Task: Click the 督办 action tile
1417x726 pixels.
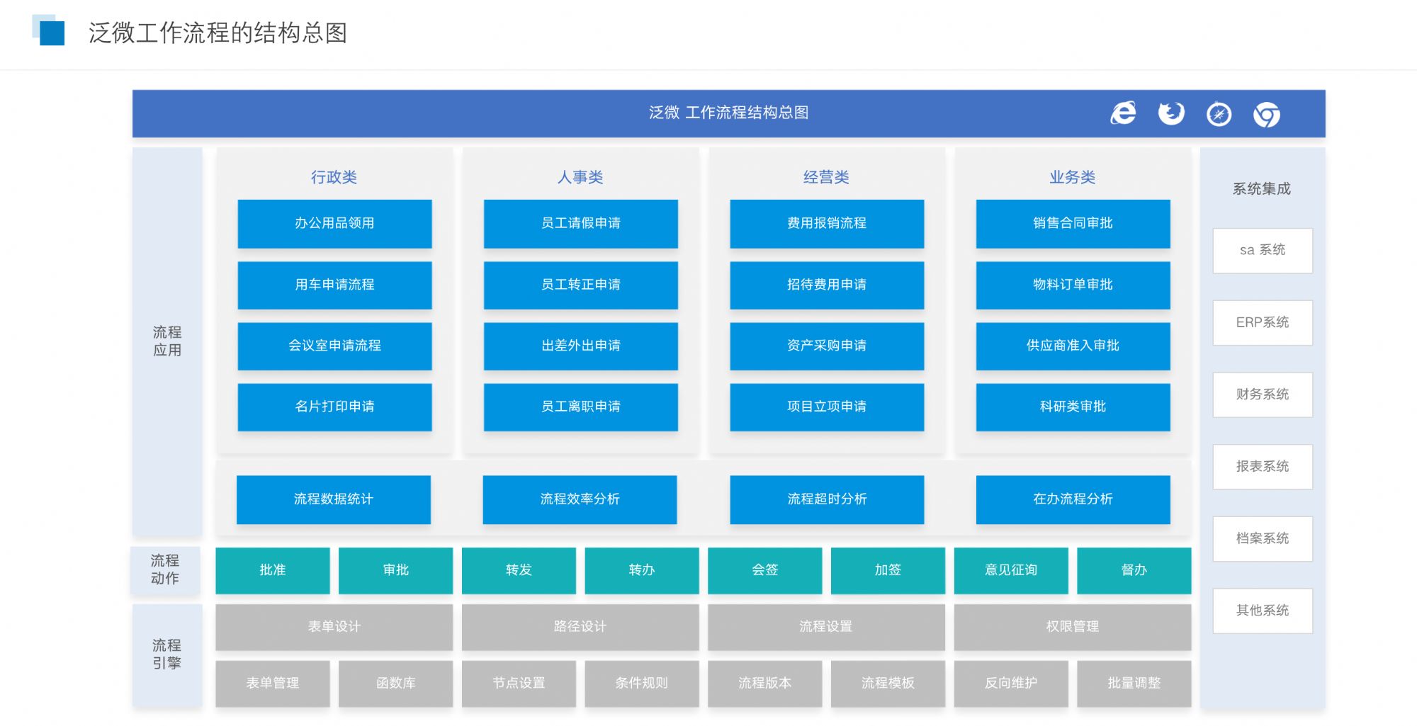Action: click(1134, 570)
